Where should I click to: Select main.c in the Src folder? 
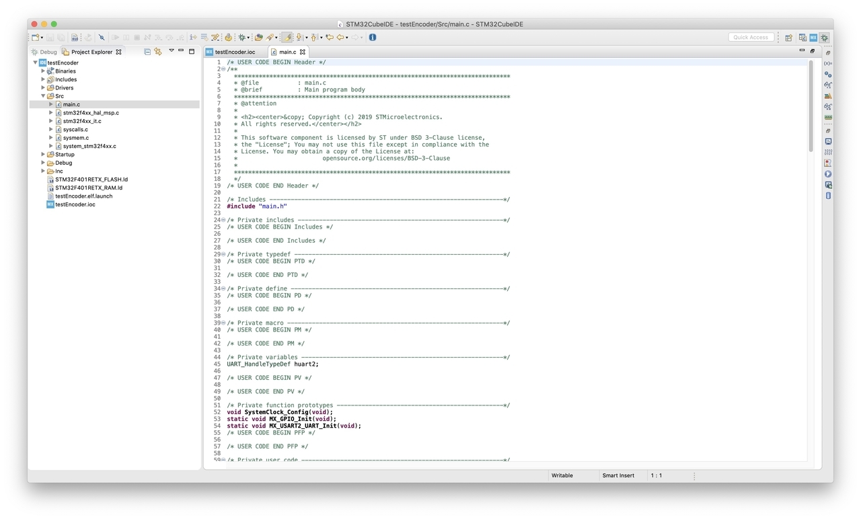[x=71, y=104]
